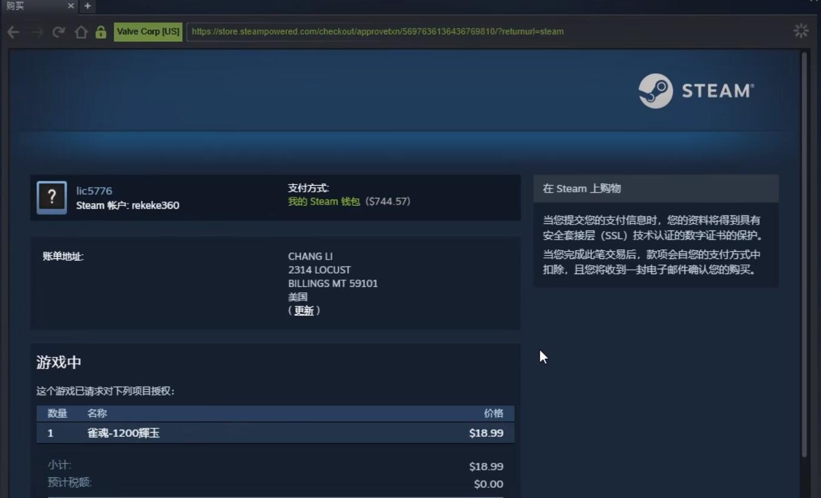The width and height of the screenshot is (821, 498).
Task: Click the page refresh icon
Action: (59, 31)
